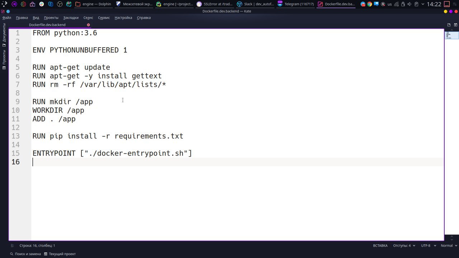Click the 'ENV PYTHONUNBUFFERED 1' line
The width and height of the screenshot is (459, 258).
click(x=80, y=50)
